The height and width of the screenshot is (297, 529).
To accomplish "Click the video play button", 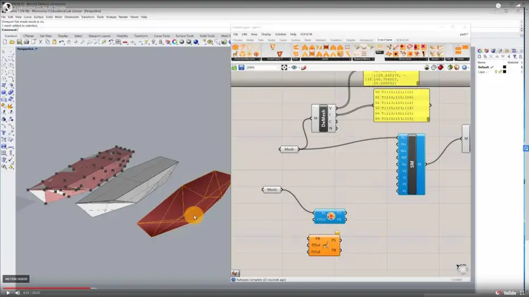I will pos(8,293).
